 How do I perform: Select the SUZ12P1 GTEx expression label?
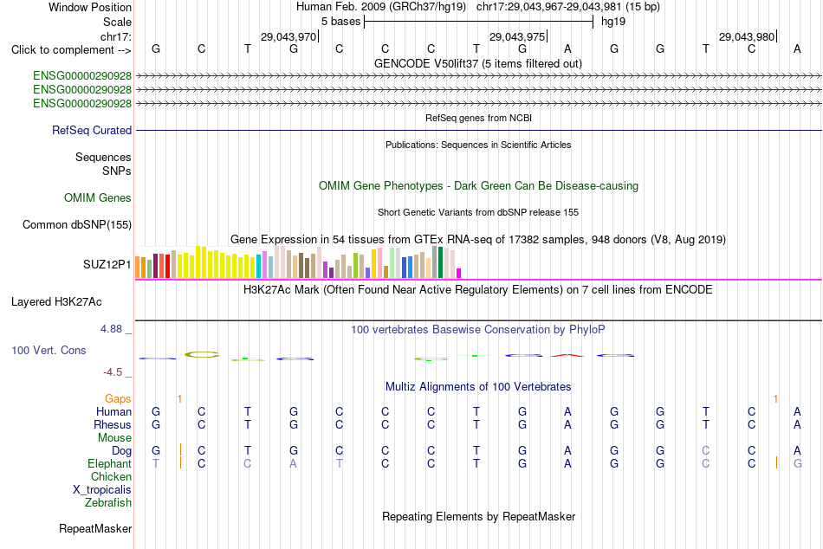(107, 264)
